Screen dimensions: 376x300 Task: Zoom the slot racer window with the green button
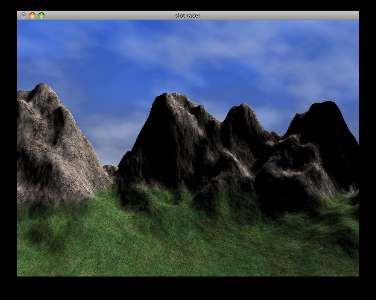pos(41,15)
